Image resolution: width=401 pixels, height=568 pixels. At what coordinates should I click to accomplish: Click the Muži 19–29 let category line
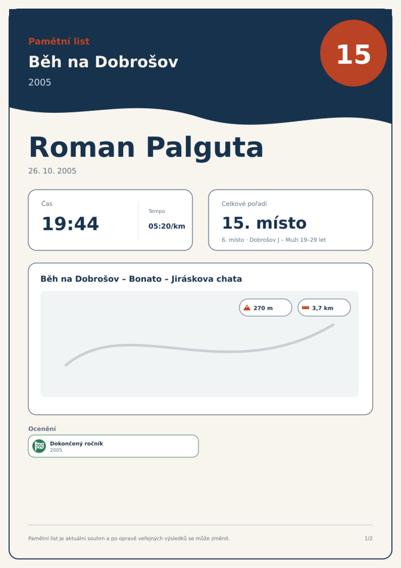pos(274,240)
